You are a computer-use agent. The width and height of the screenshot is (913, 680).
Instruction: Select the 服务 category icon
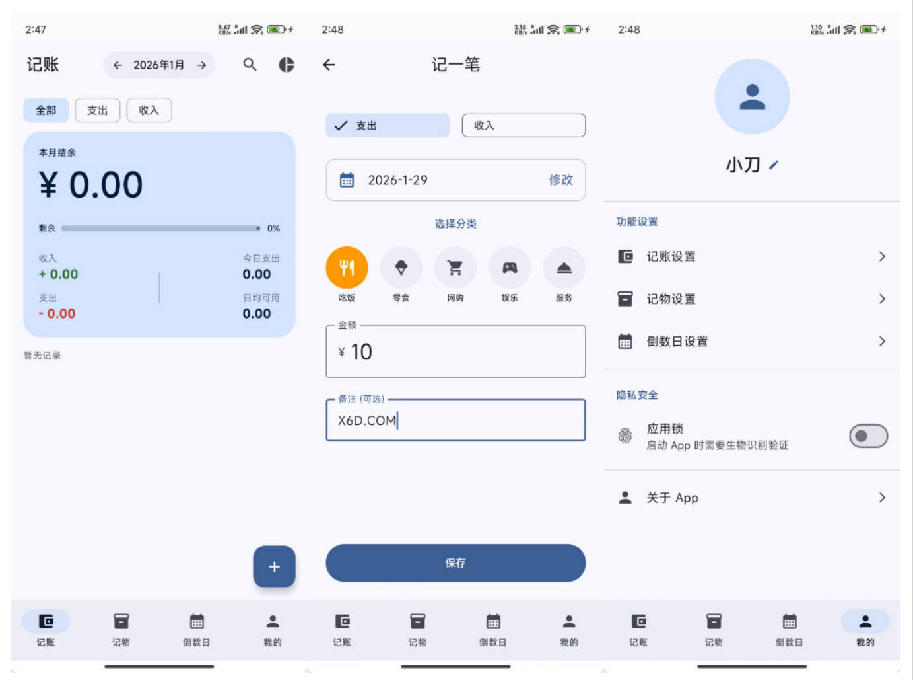[563, 267]
